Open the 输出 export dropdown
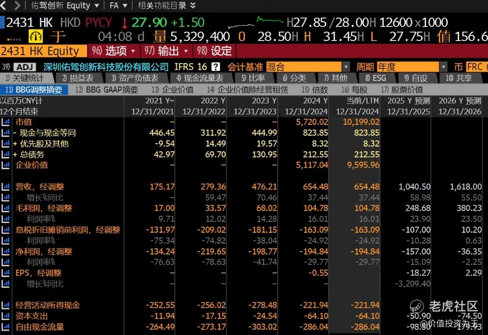488x335 pixels. point(166,51)
